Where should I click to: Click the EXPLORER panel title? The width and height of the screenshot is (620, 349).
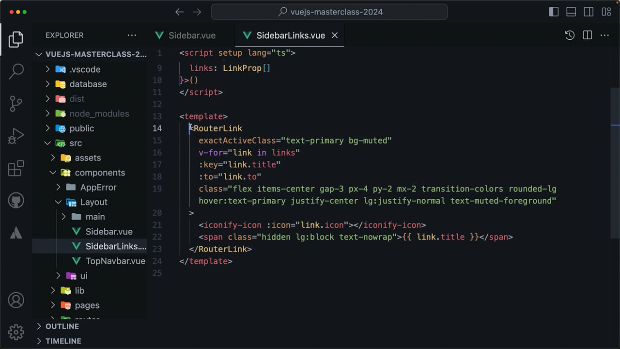coord(64,35)
